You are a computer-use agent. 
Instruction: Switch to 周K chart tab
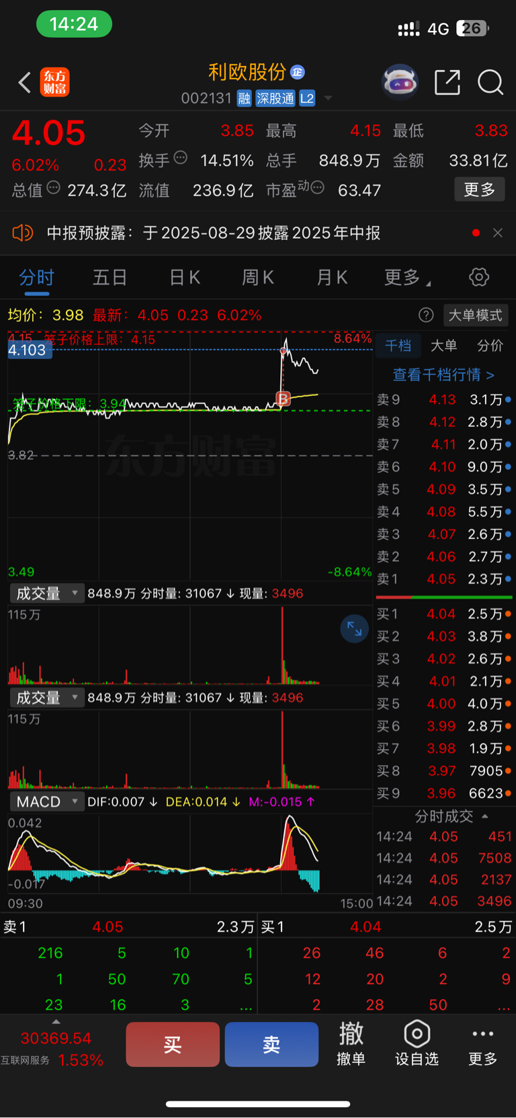(x=258, y=277)
